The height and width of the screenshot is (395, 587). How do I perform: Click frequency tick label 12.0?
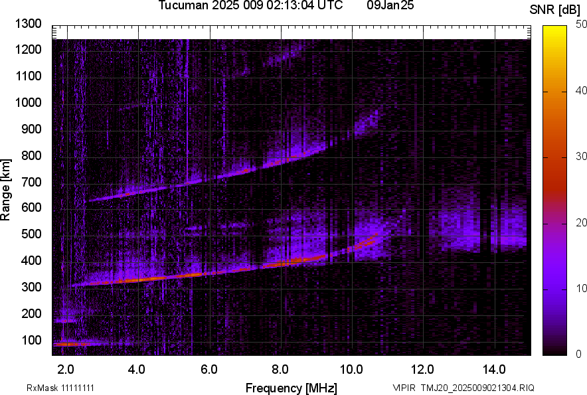[x=422, y=369]
